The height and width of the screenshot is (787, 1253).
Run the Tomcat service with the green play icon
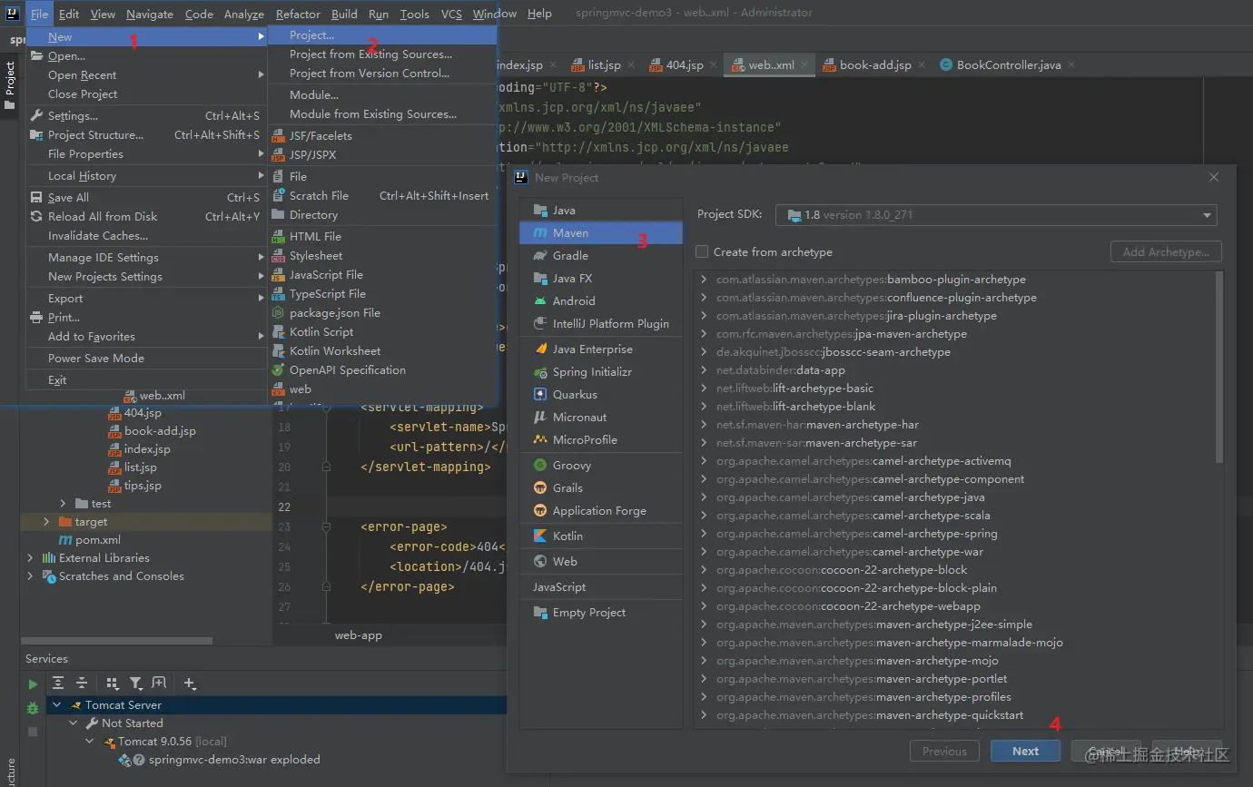pos(34,684)
